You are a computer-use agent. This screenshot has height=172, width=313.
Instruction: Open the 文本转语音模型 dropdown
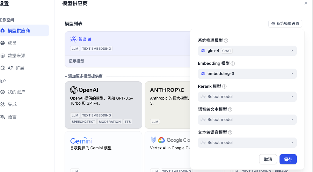(x=247, y=143)
